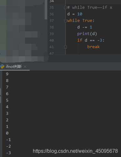Click output value 2 in console
Screen dimensions: 121x157
[x=7, y=120]
